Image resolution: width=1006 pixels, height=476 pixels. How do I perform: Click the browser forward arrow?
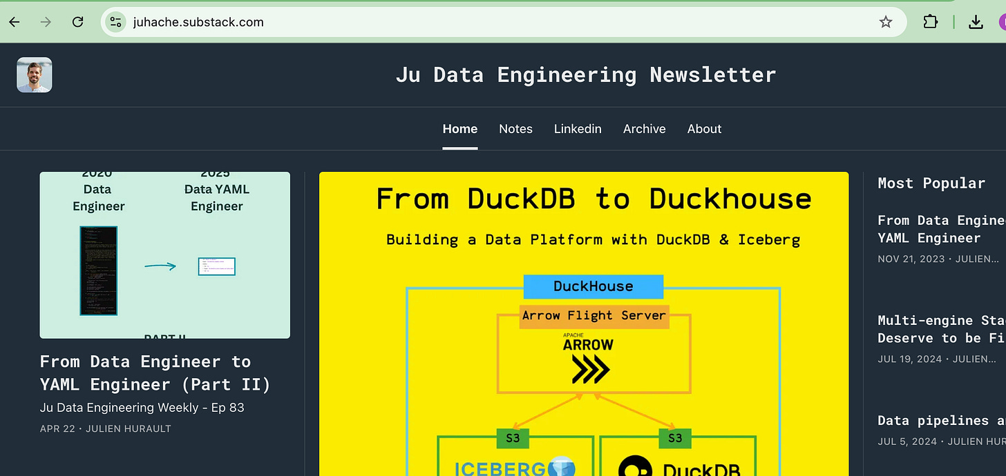point(46,22)
